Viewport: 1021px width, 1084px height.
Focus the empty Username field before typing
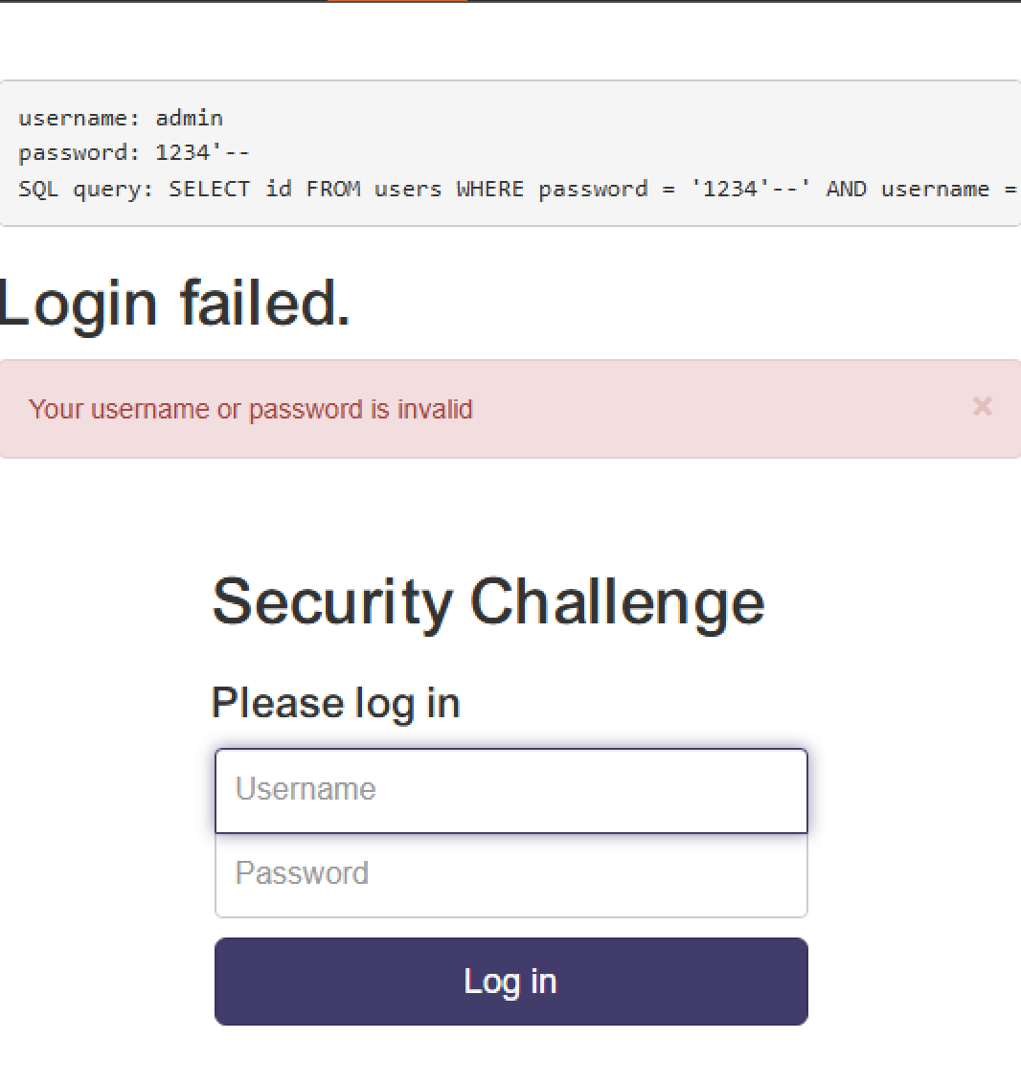pyautogui.click(x=510, y=790)
